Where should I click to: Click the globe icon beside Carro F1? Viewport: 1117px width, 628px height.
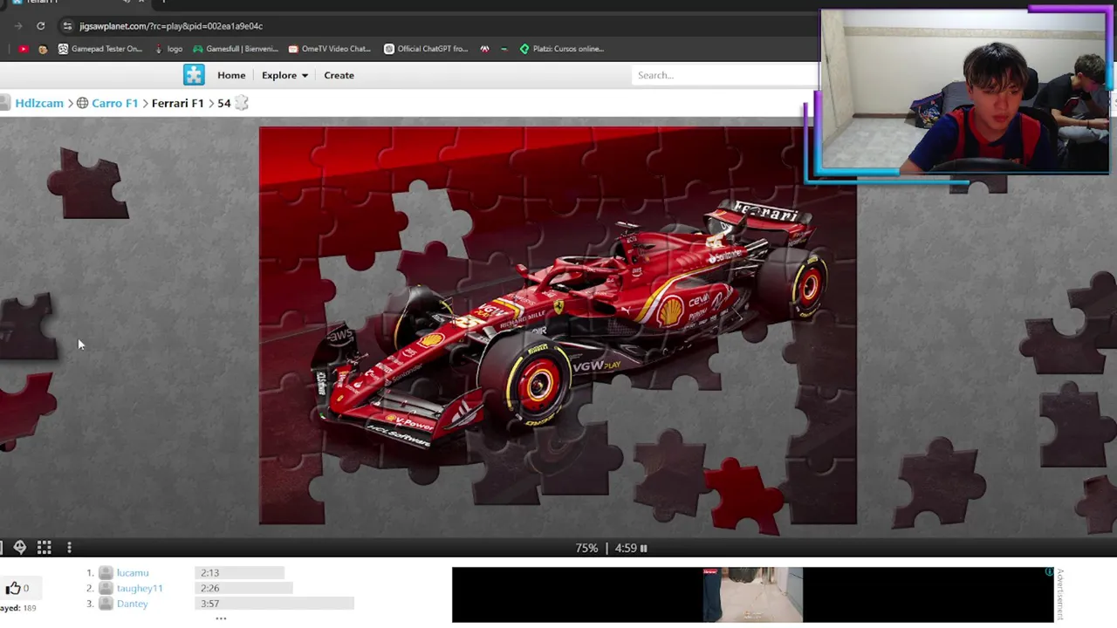[x=82, y=103]
